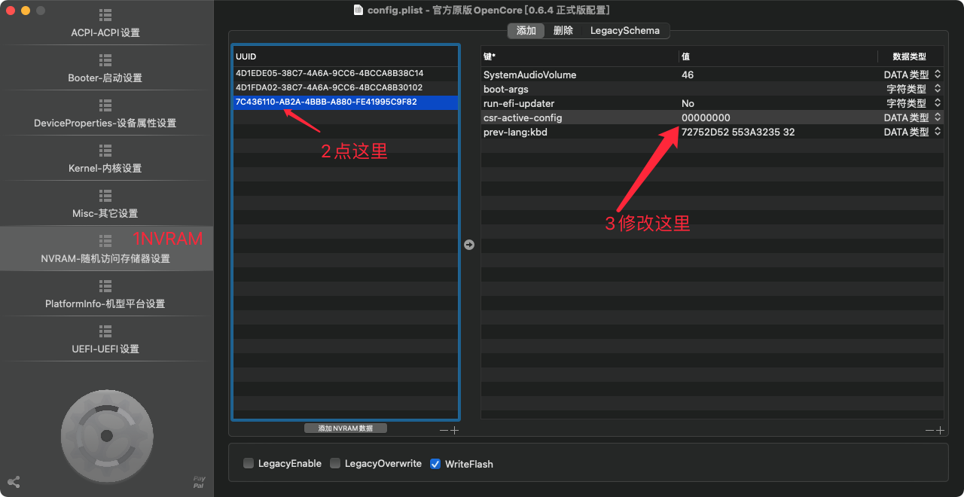
Task: Click the PayPal donate icon
Action: pos(199,482)
